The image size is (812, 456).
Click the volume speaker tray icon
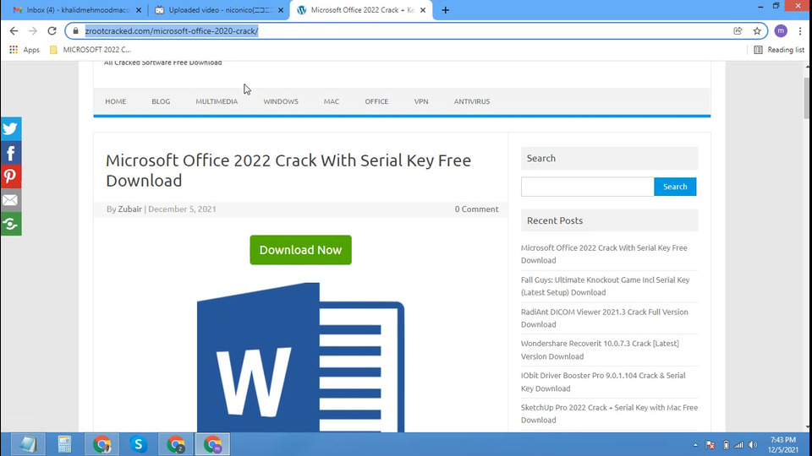pyautogui.click(x=753, y=445)
